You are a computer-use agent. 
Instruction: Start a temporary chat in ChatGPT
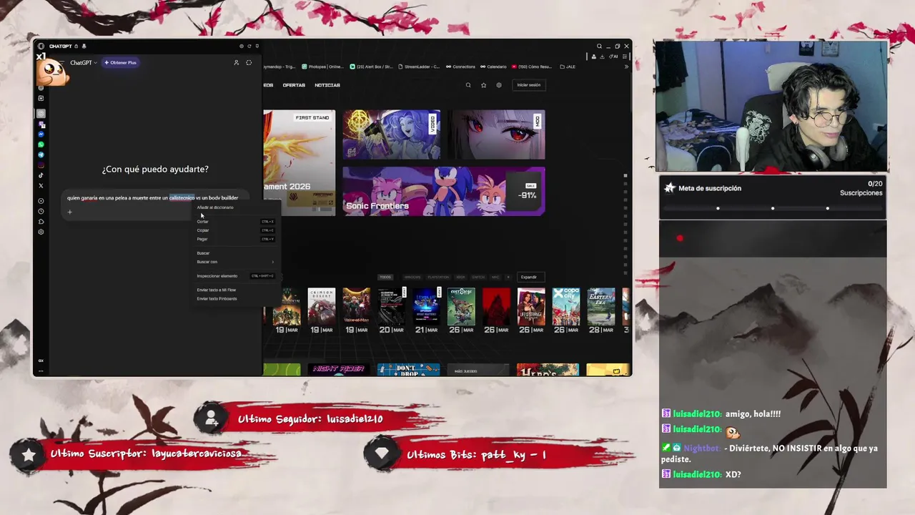click(249, 63)
